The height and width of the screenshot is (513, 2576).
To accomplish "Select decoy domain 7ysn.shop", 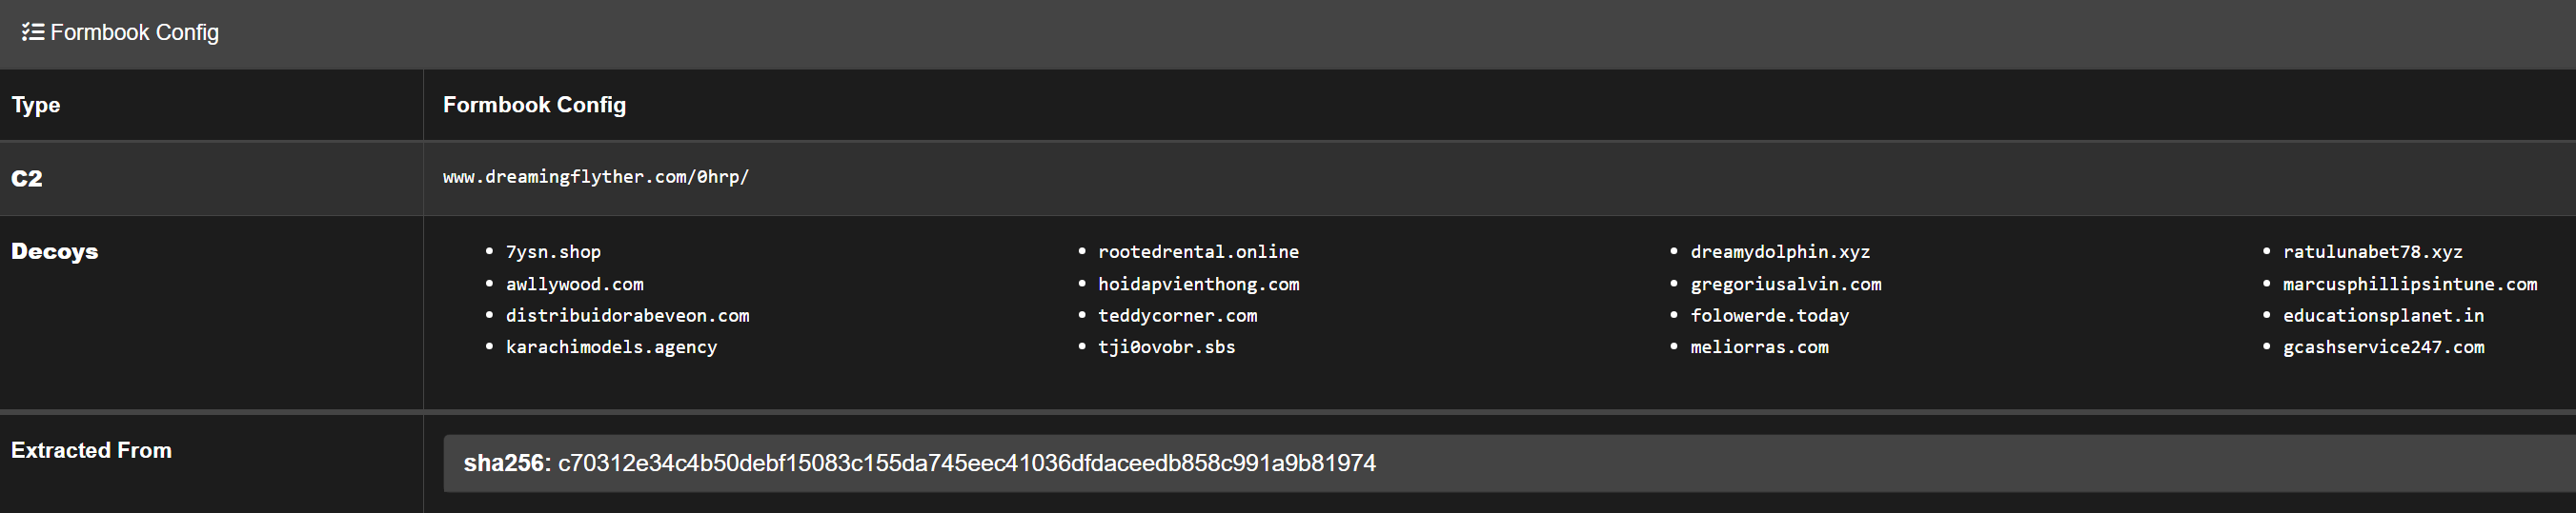I will [553, 252].
